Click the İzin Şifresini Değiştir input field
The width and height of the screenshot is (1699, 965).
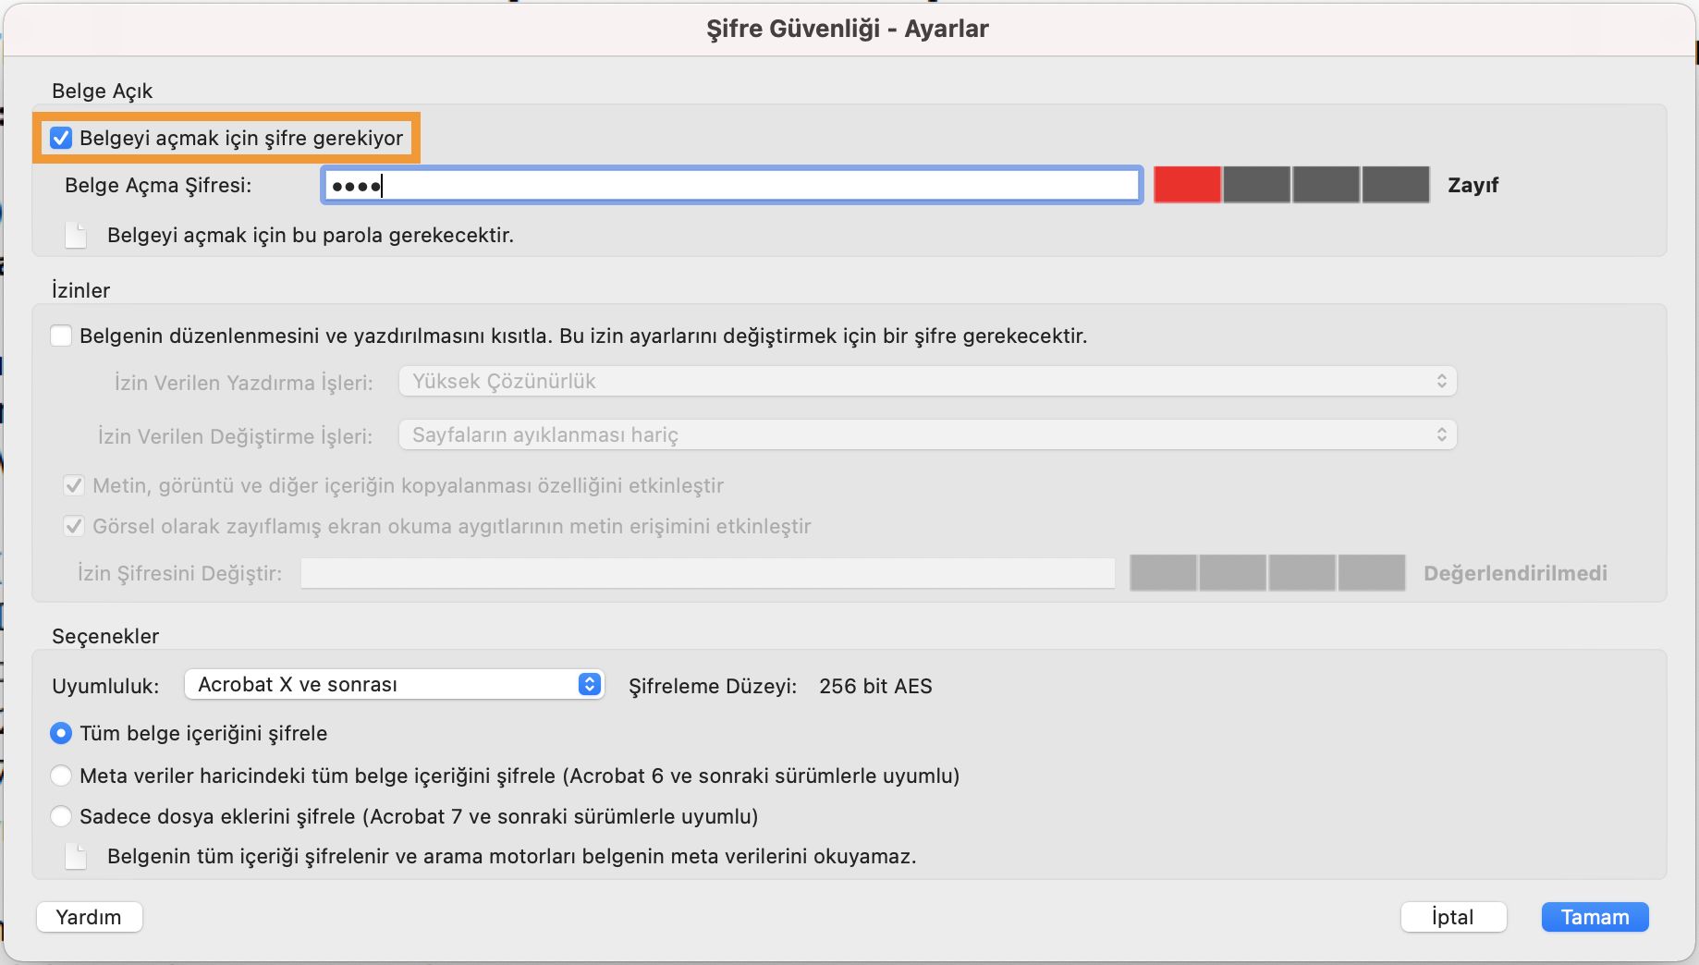(x=708, y=573)
